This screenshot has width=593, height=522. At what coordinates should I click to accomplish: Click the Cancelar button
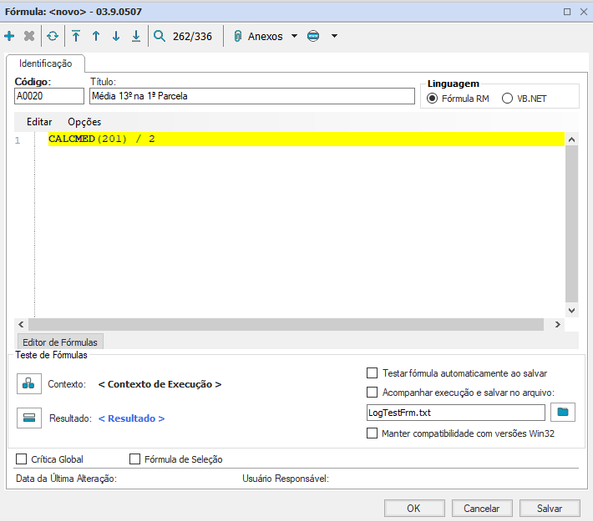(482, 508)
